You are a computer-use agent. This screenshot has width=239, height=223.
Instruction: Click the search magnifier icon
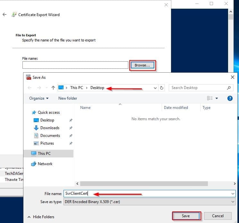229,88
